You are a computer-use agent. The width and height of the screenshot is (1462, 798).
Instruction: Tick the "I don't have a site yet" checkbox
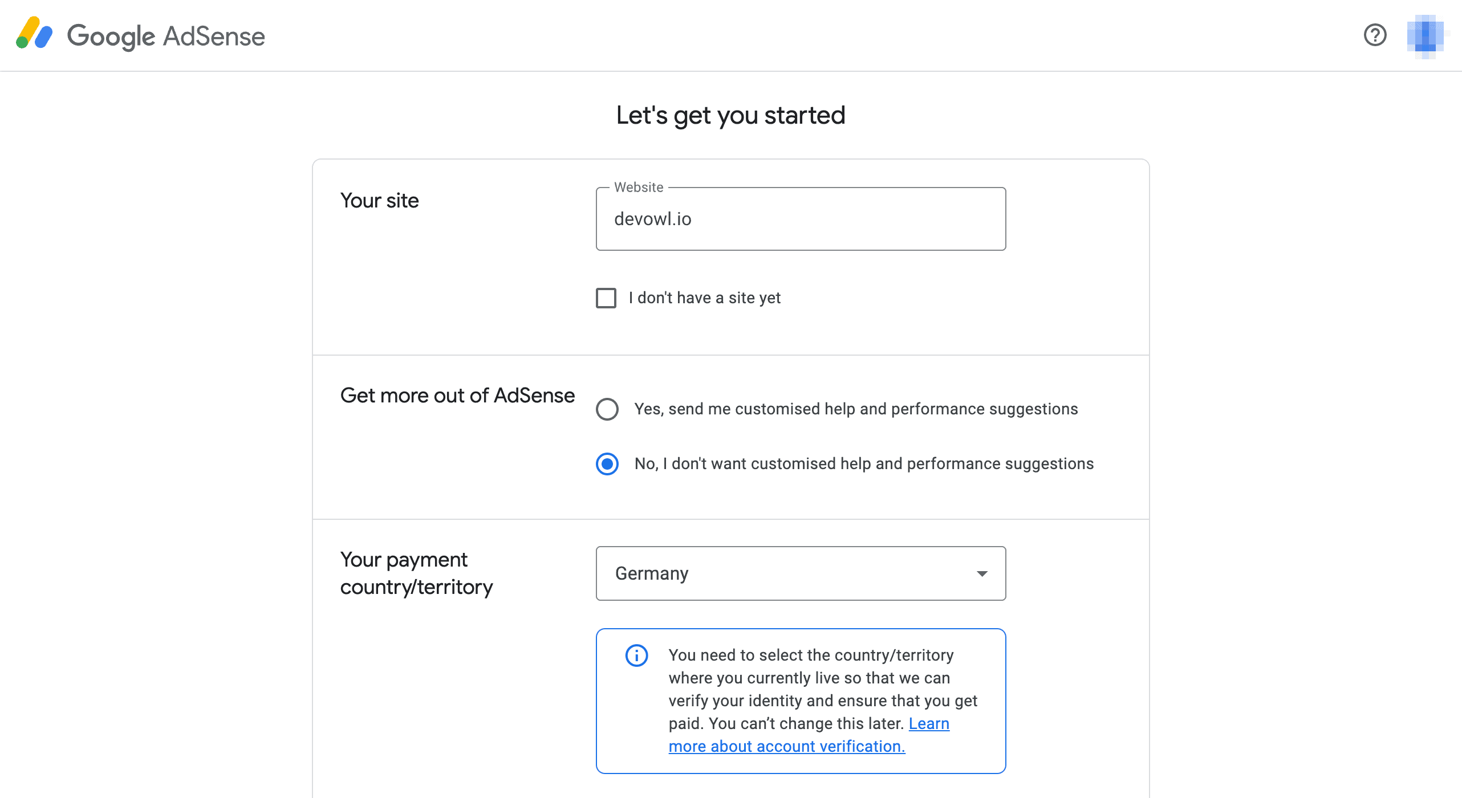point(606,298)
